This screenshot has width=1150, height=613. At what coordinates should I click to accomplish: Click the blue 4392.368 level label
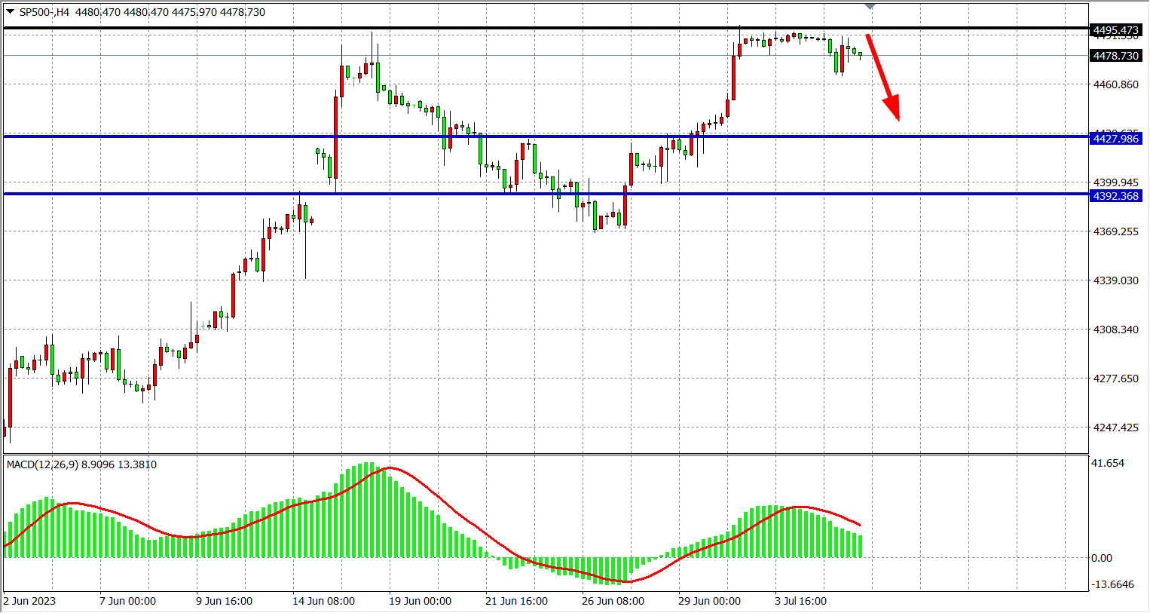[1115, 196]
